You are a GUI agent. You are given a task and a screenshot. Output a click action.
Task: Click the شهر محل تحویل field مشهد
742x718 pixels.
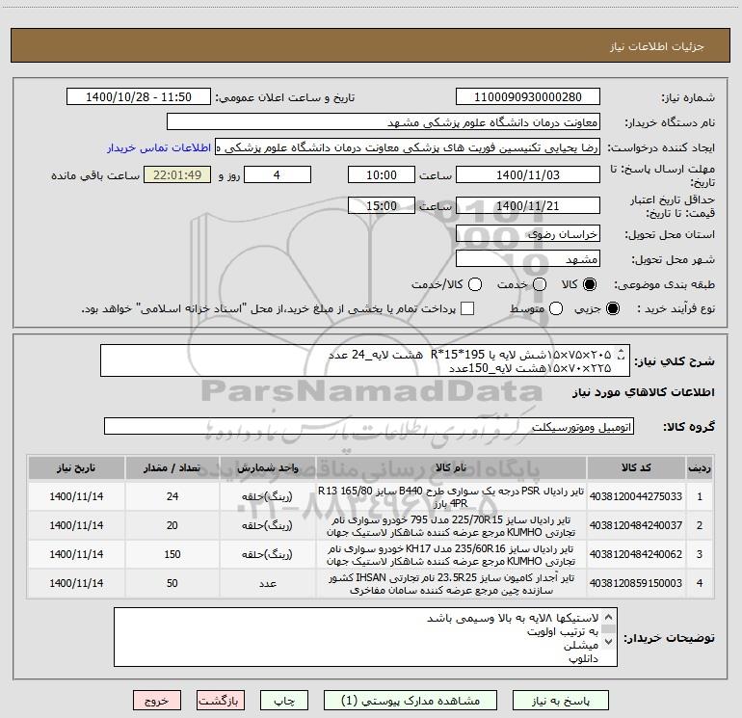tap(528, 259)
